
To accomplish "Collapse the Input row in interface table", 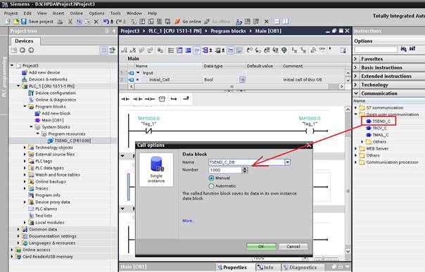I will click(138, 73).
